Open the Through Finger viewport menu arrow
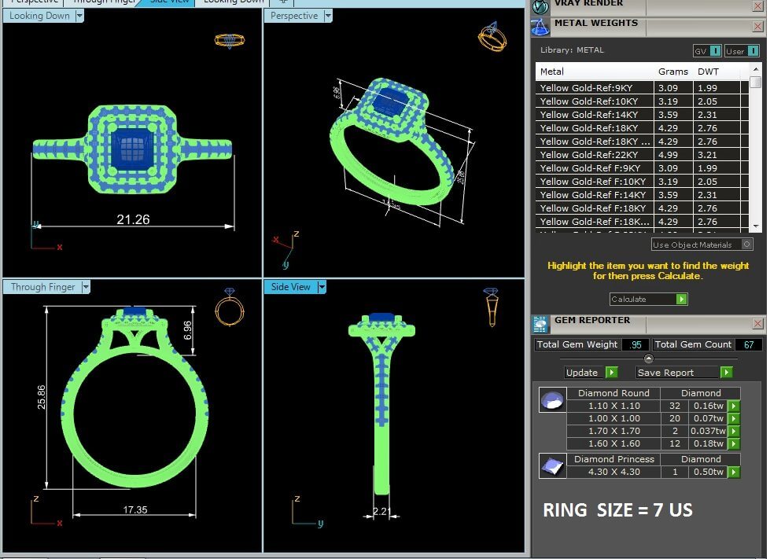 pos(86,288)
